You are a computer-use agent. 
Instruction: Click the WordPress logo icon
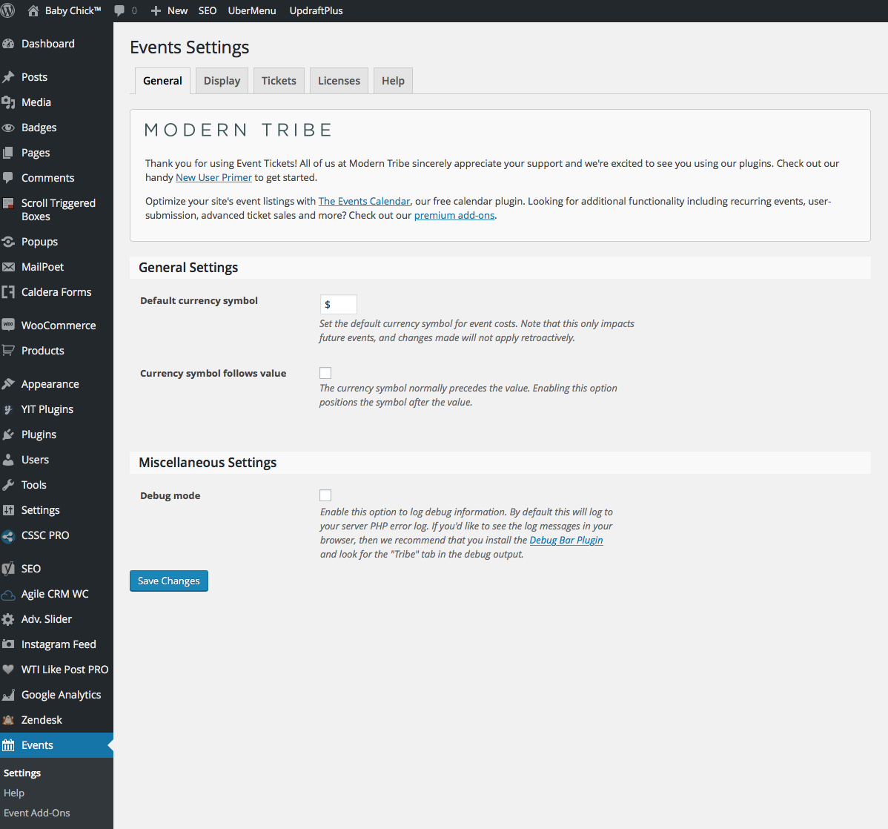(x=7, y=11)
